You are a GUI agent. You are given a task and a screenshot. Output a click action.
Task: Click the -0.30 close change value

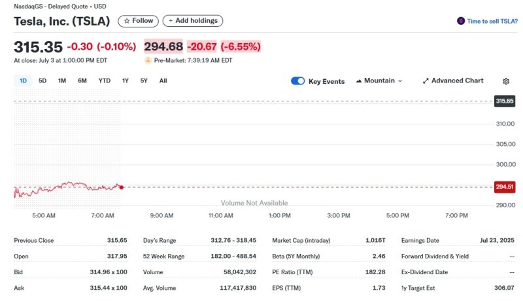point(80,46)
